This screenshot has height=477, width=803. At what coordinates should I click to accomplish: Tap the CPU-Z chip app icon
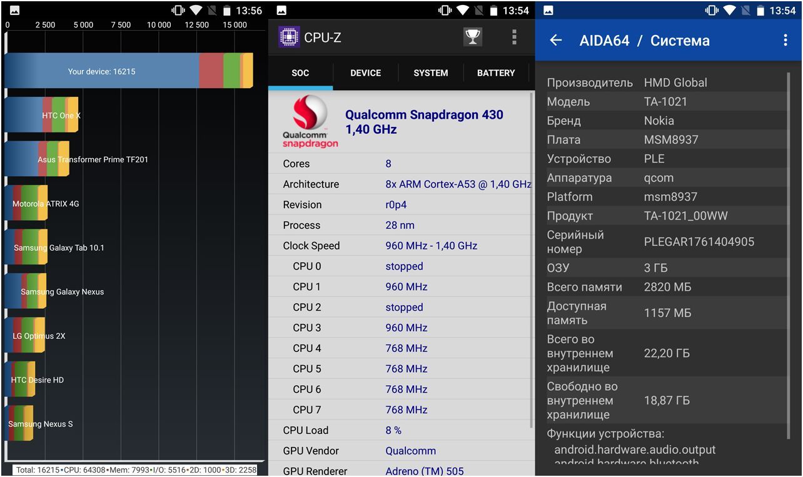[288, 37]
